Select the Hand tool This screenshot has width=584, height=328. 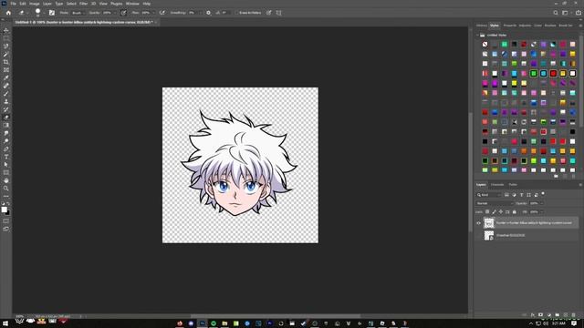6,180
